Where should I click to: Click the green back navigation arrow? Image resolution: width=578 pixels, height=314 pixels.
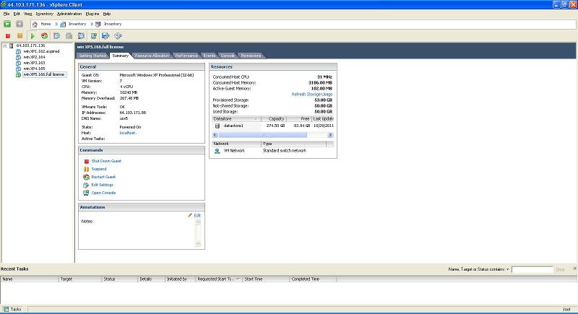point(7,24)
